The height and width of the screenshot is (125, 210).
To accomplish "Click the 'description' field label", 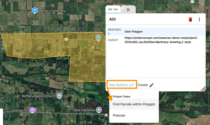I will 114,32.
